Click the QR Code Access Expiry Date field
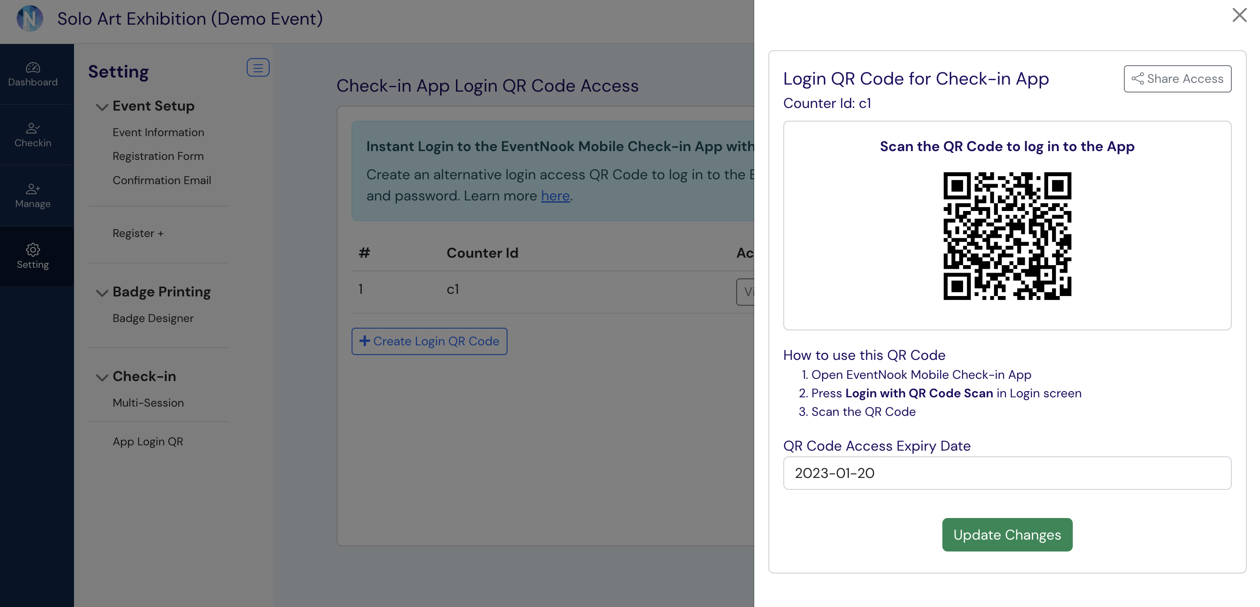This screenshot has width=1260, height=607. click(1007, 473)
